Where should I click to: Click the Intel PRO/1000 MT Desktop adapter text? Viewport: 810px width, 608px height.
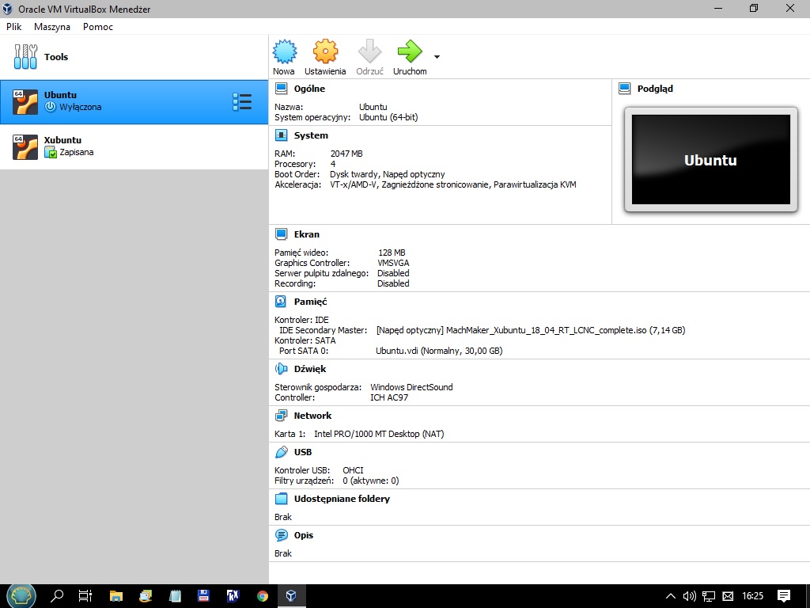pyautogui.click(x=379, y=434)
